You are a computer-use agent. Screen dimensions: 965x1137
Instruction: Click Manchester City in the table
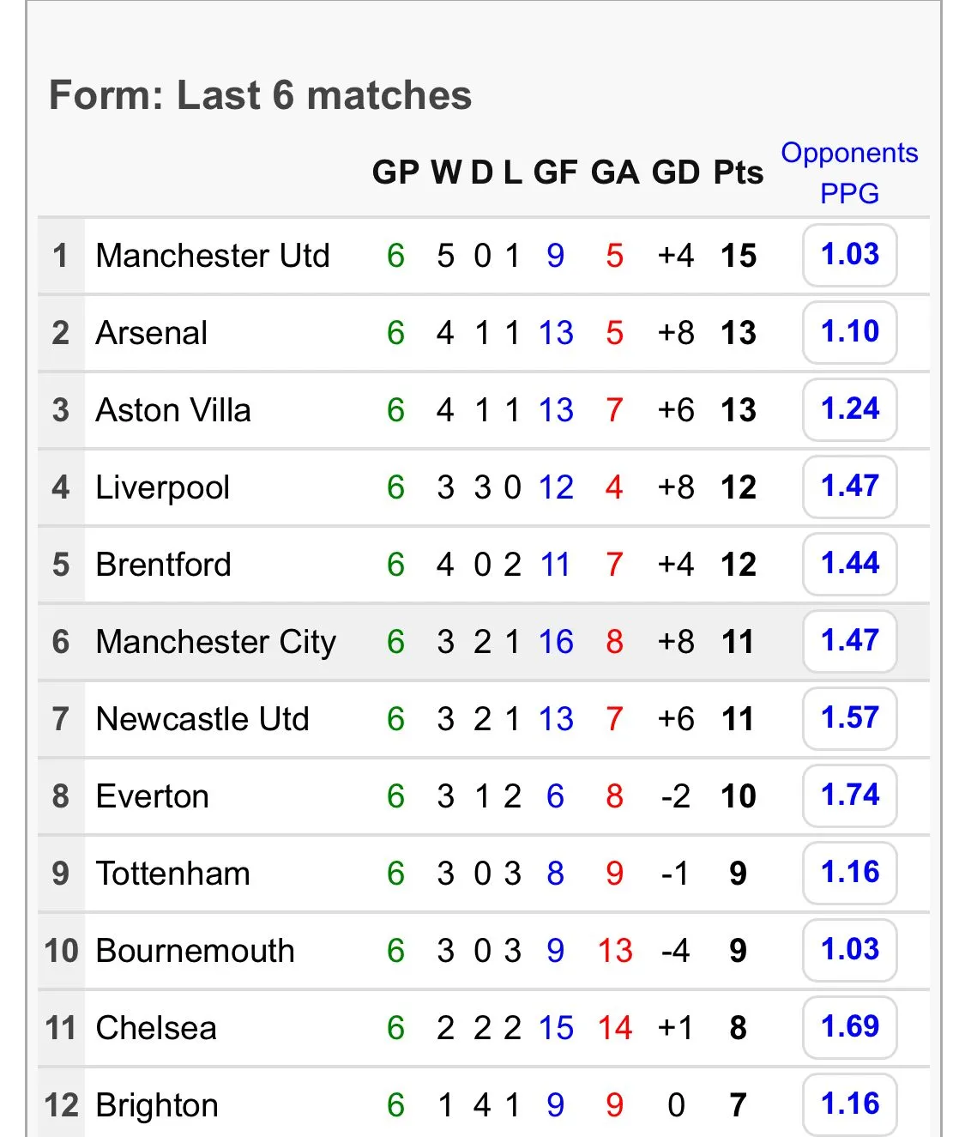pos(216,642)
